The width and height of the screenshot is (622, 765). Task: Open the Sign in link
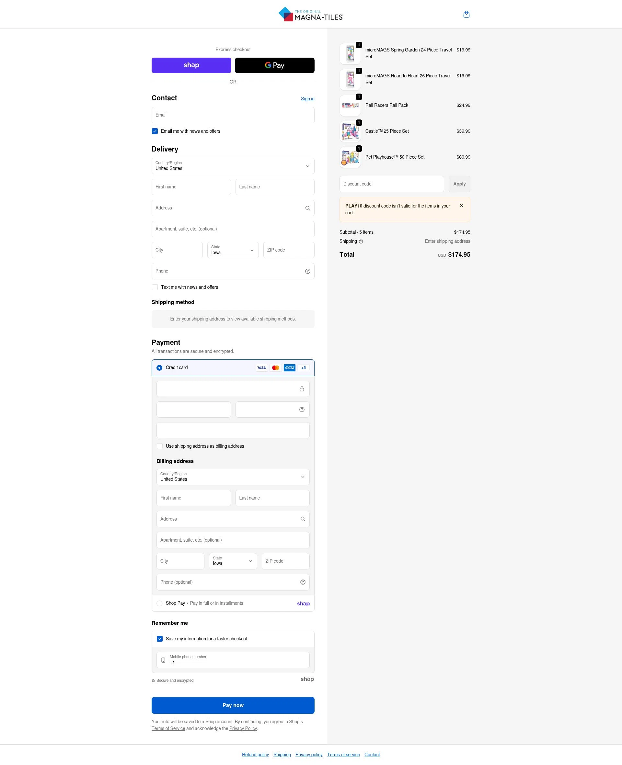click(x=307, y=98)
